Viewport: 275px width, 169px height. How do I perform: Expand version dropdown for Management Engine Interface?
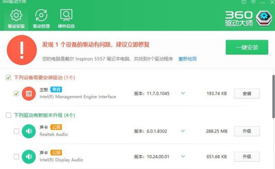pos(183,93)
